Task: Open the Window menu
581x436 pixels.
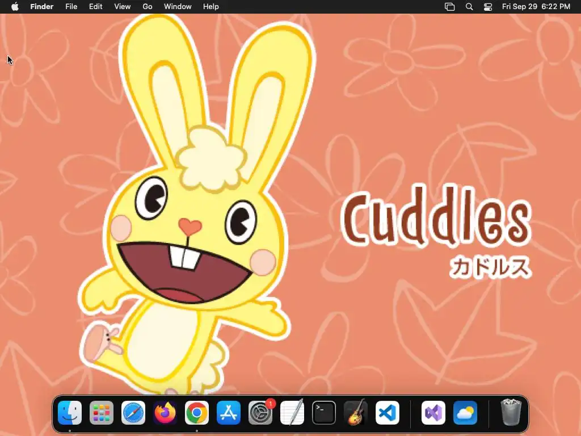Action: coord(178,7)
